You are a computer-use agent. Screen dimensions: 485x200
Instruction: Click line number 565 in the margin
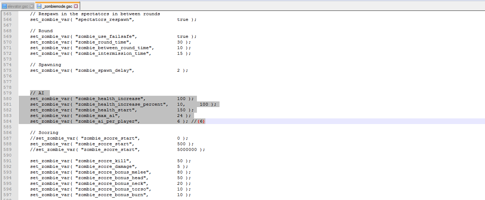(7, 14)
